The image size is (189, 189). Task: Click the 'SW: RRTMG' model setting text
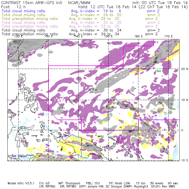tap(68, 186)
